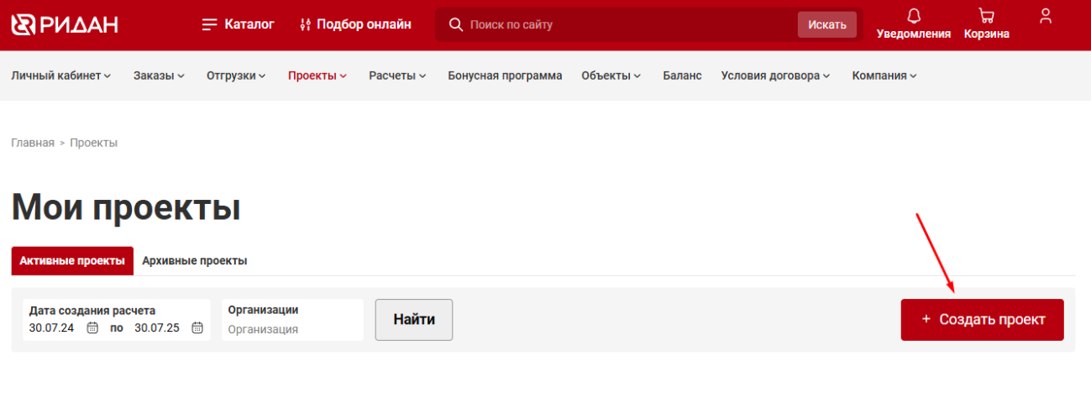Open the user profile icon
Screen dimensions: 1091x403
(x=1046, y=16)
